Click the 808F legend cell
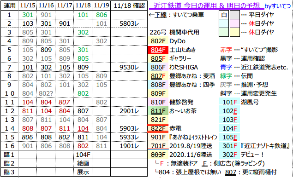Viewport: 293px width, 178px height. click(x=158, y=85)
